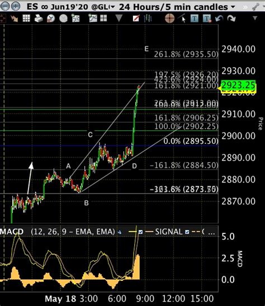
Task: Click the B wave annotation label
Action: tap(87, 203)
